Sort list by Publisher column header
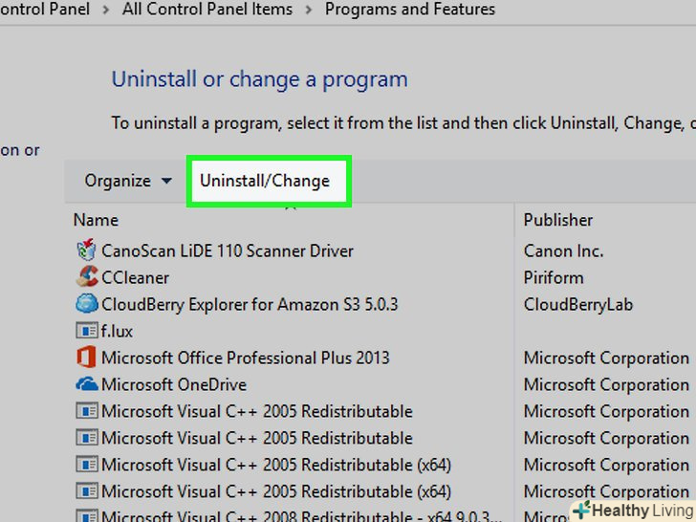 (558, 220)
